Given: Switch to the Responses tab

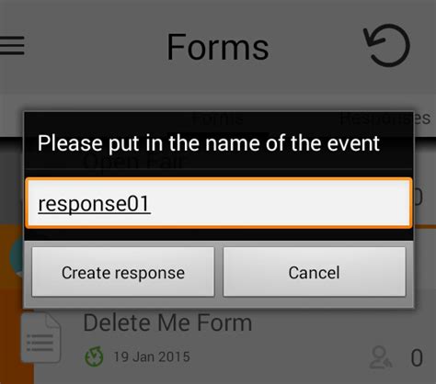Looking at the screenshot, I should 384,119.
